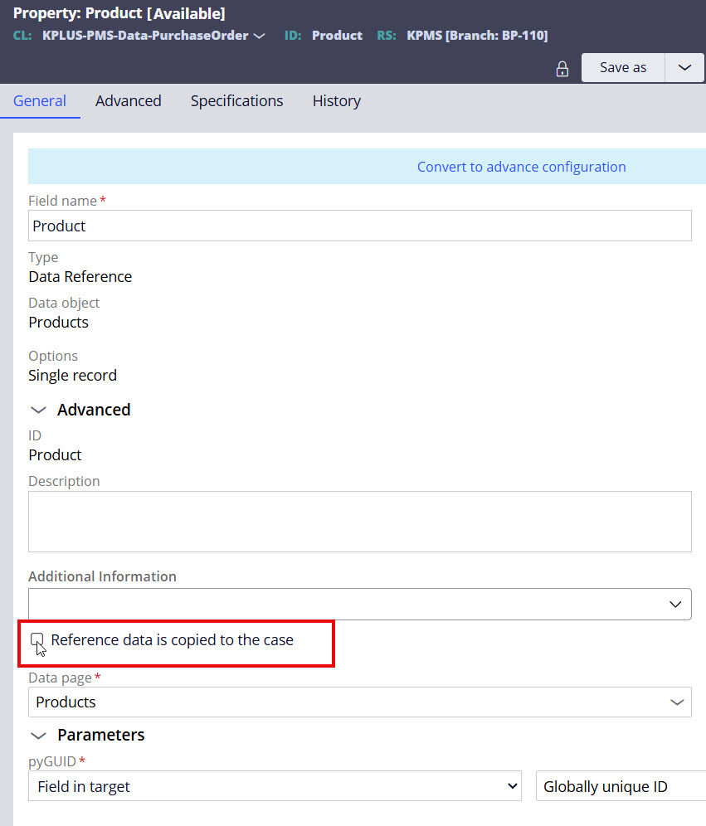Open the History tab
Image resolution: width=706 pixels, height=826 pixels.
pos(336,100)
